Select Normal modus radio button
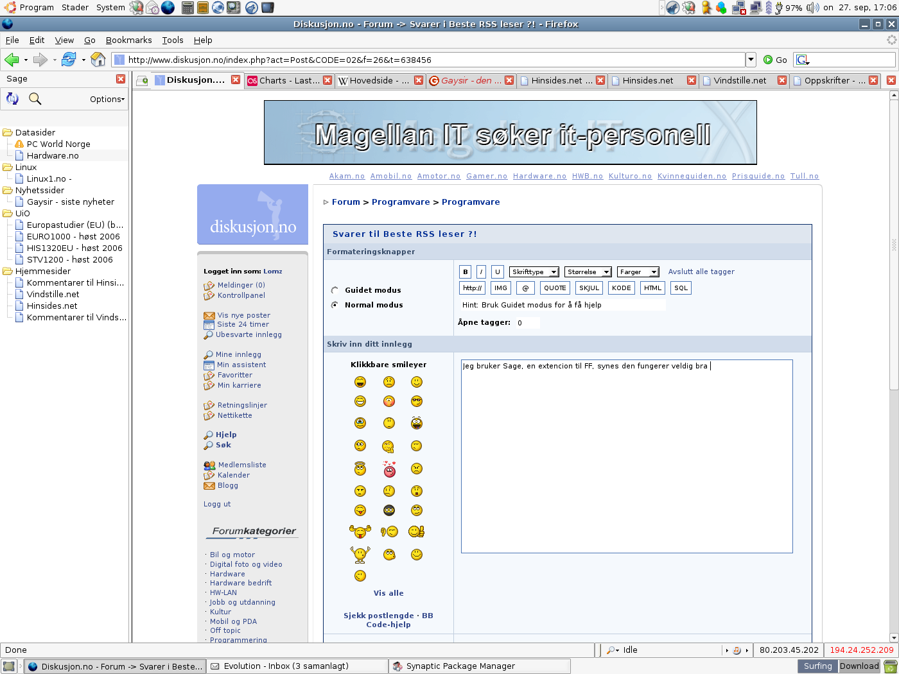Image resolution: width=899 pixels, height=674 pixels. [x=335, y=305]
